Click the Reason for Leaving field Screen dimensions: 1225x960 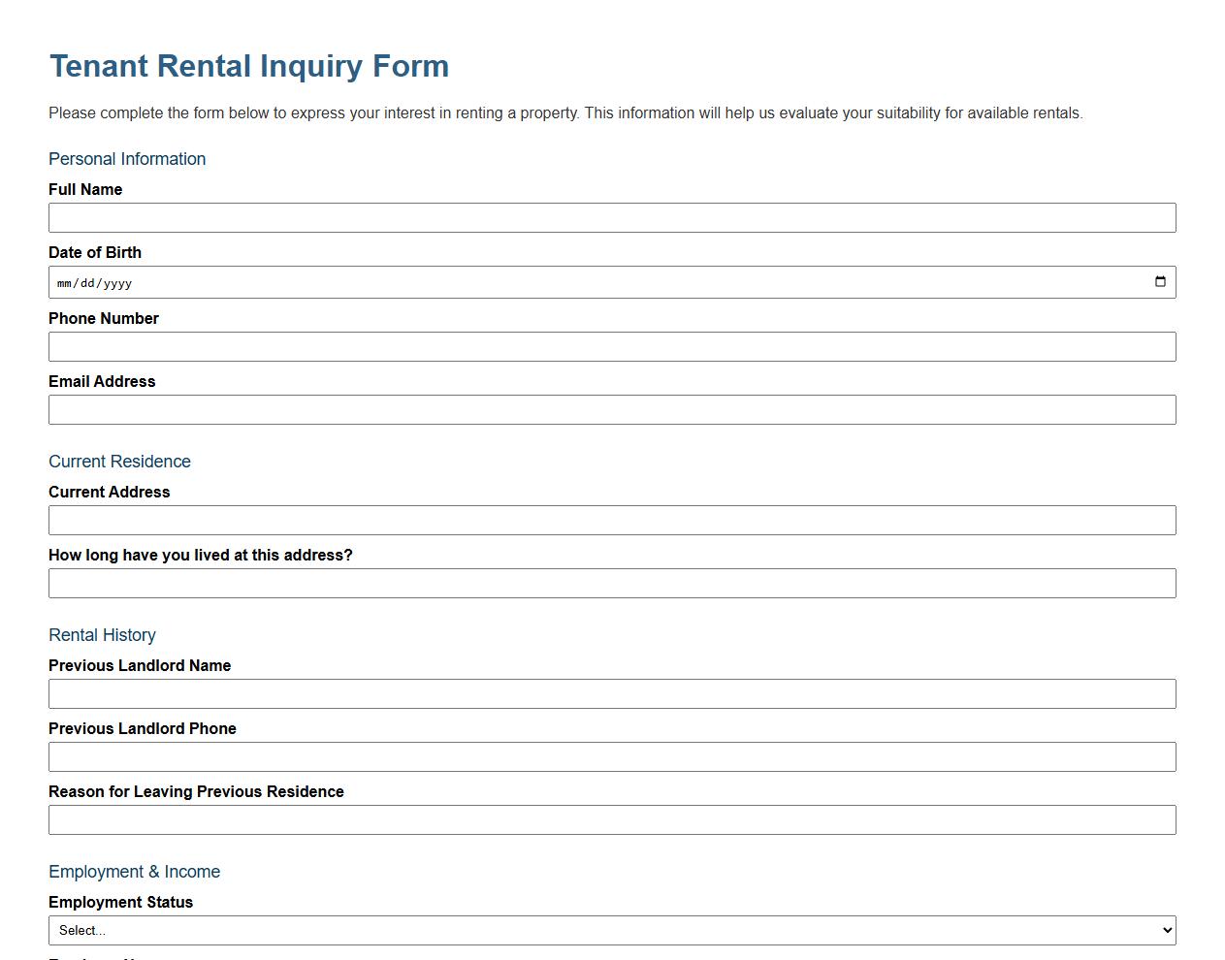(x=612, y=819)
